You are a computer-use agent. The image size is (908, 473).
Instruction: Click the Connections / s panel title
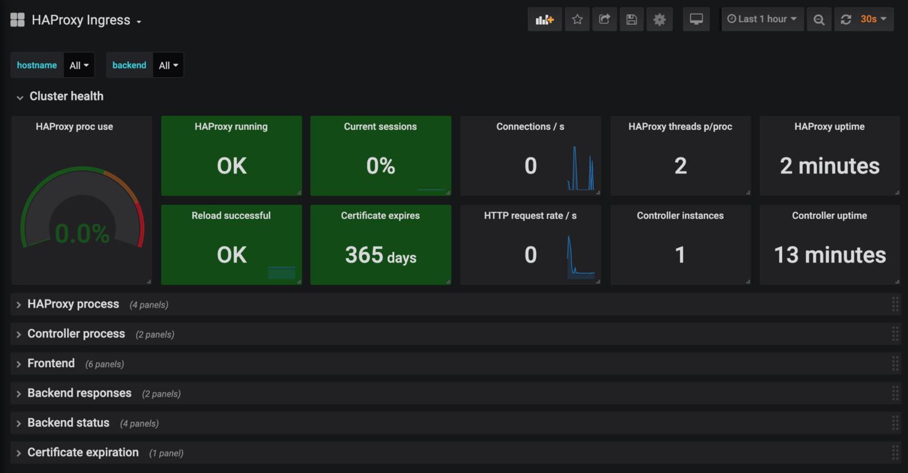pyautogui.click(x=530, y=126)
